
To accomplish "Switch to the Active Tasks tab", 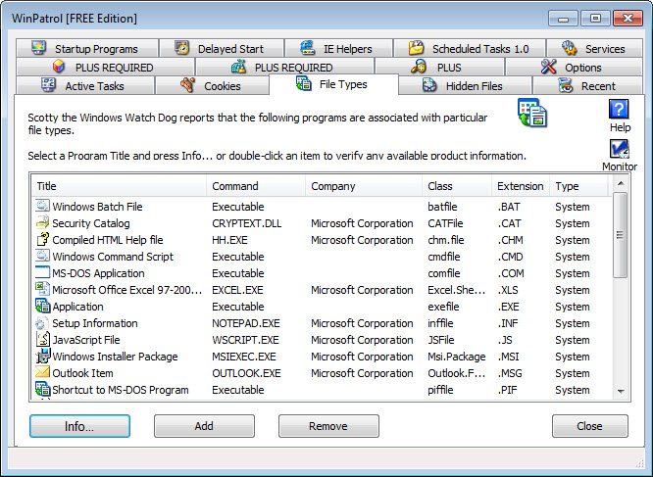I will pyautogui.click(x=85, y=85).
